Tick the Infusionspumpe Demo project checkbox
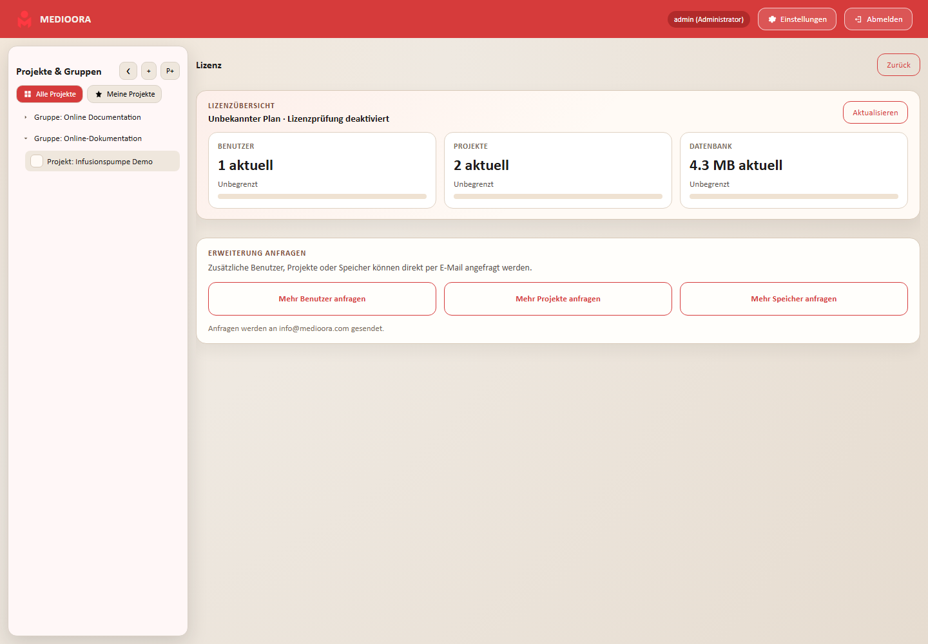Viewport: 928px width, 644px height. pyautogui.click(x=37, y=161)
